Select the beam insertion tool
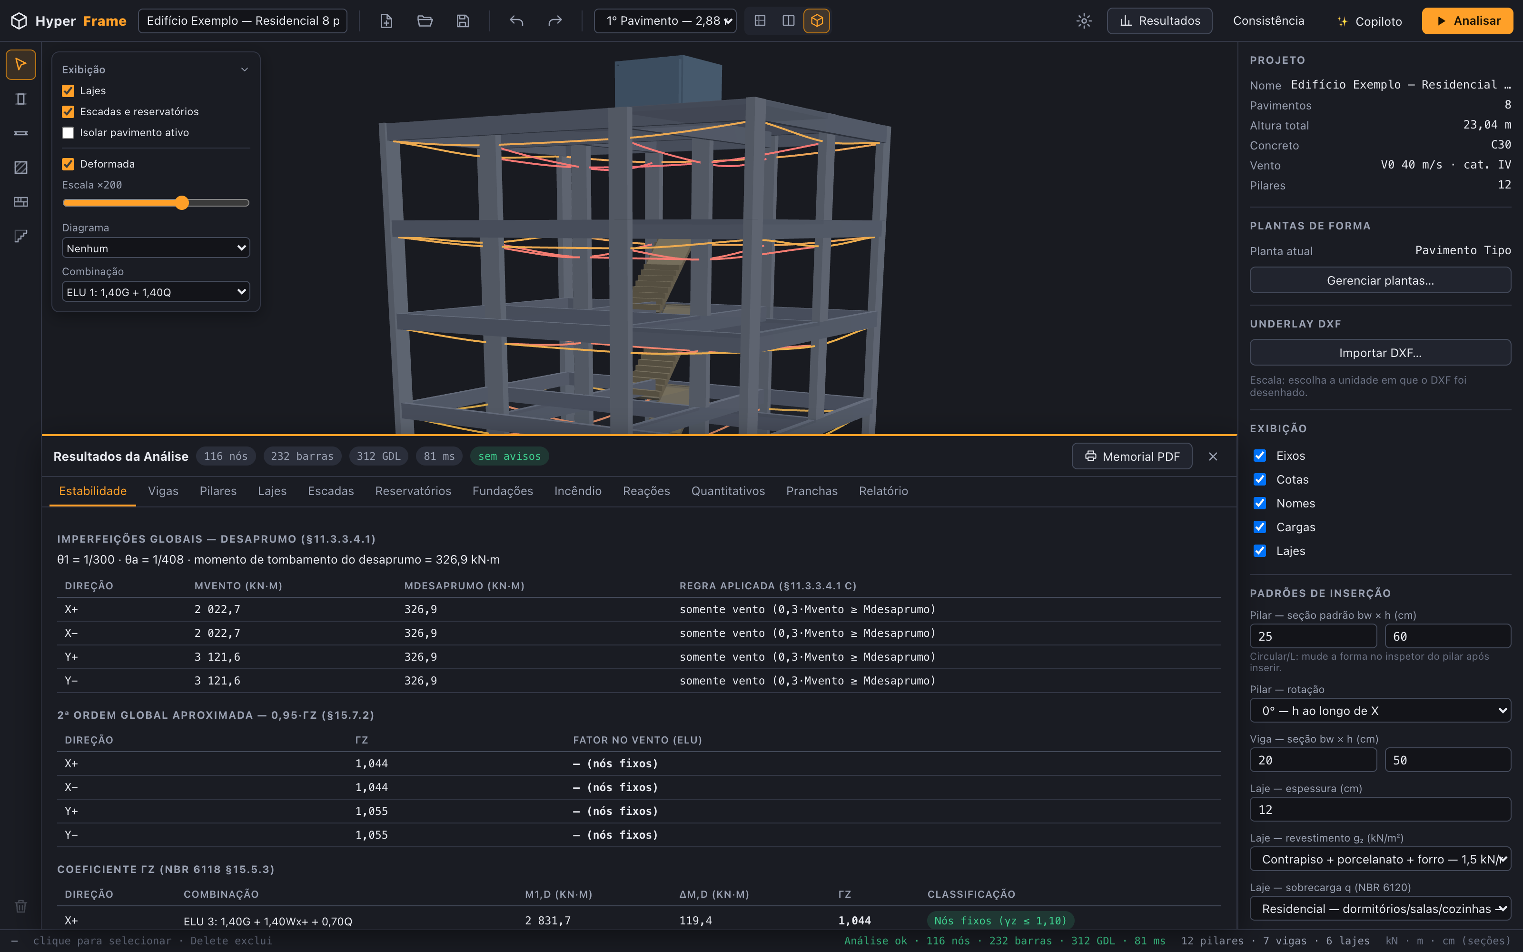Screen dimensions: 1523x952 (x=21, y=133)
